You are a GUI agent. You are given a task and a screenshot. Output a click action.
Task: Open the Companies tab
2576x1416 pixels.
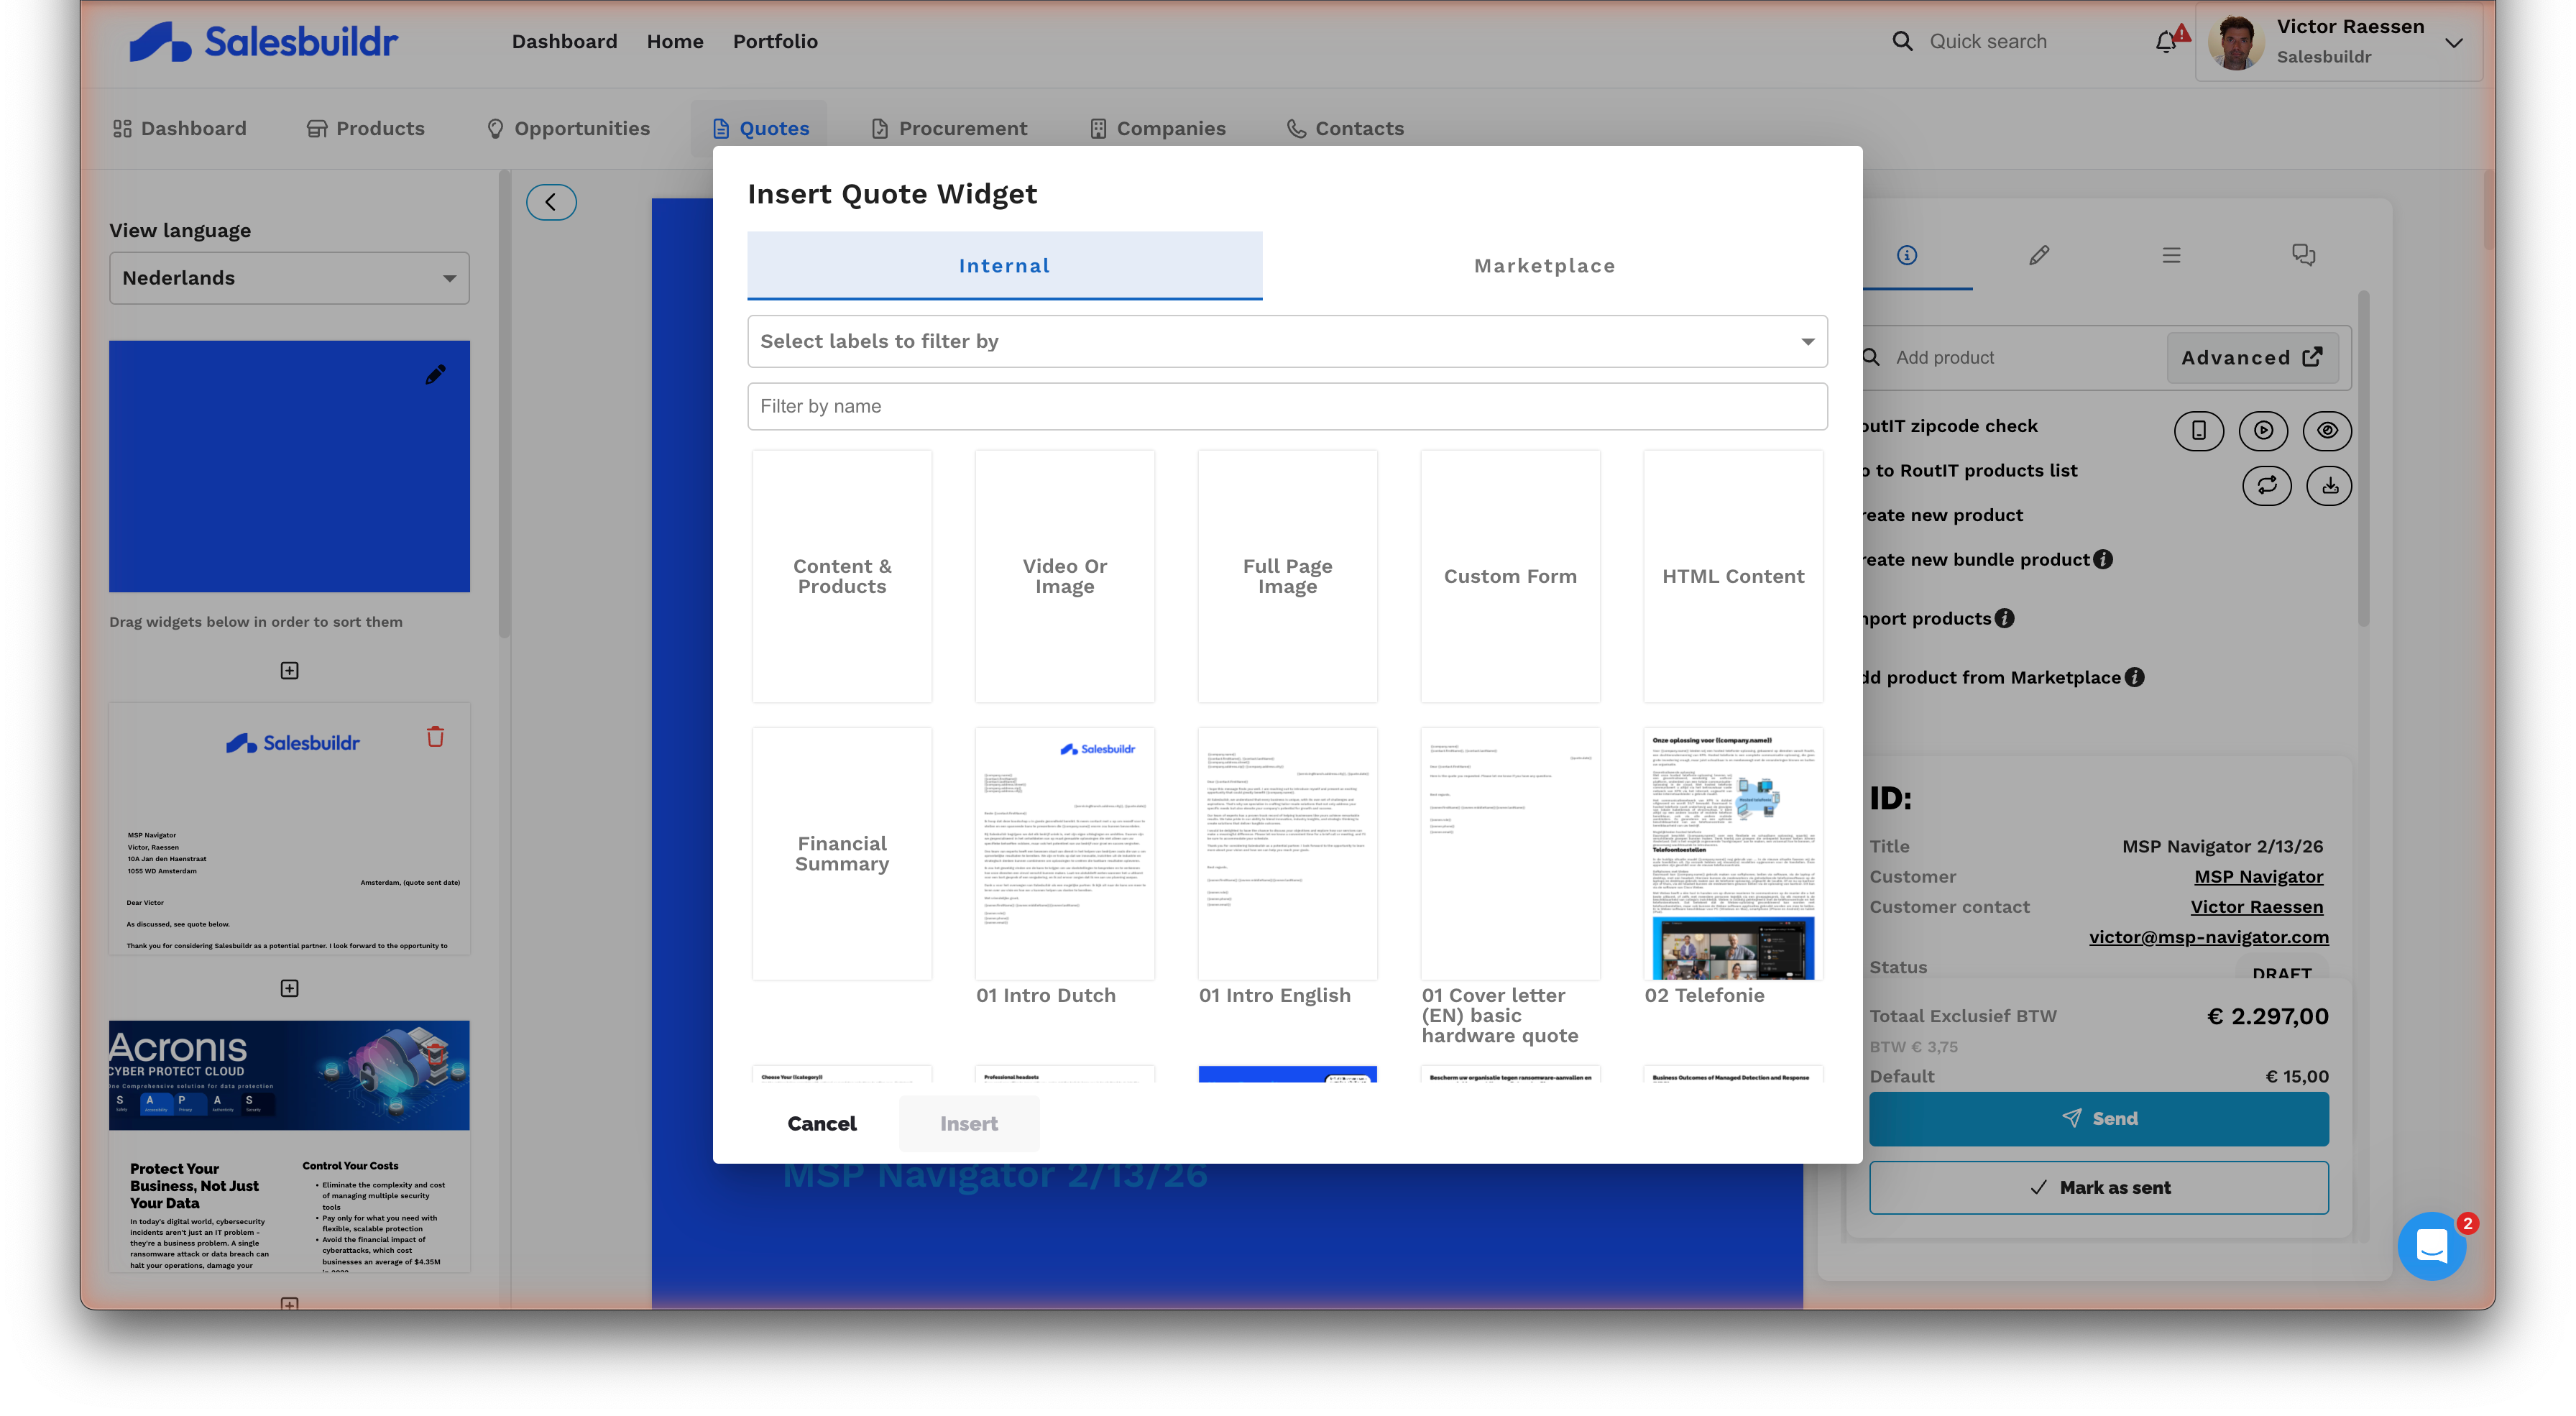[x=1157, y=128]
